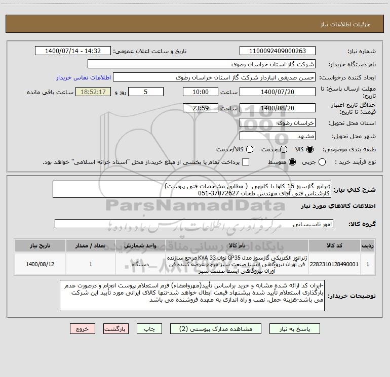Click the چاپ print button
The height and width of the screenshot is (377, 390).
tap(149, 329)
